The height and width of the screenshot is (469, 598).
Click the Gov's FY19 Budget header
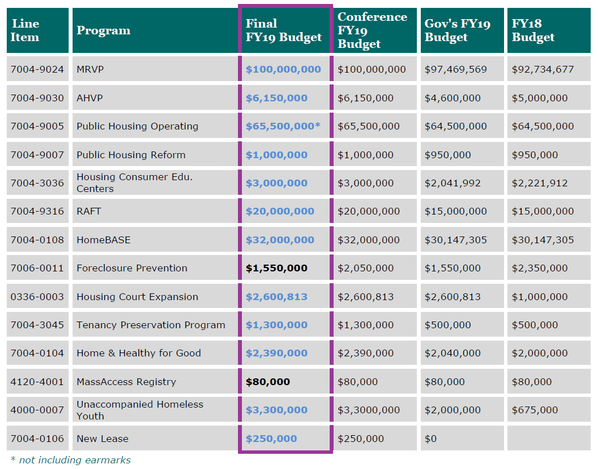457,30
